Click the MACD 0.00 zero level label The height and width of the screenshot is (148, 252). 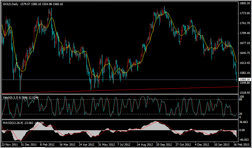pyautogui.click(x=242, y=130)
